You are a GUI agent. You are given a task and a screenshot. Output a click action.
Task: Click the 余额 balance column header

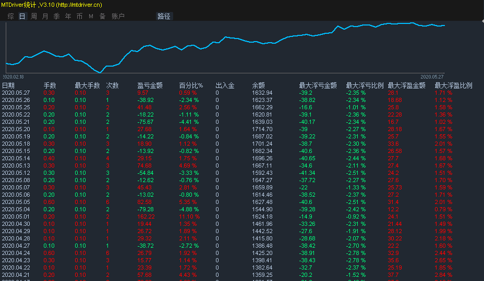[258, 85]
